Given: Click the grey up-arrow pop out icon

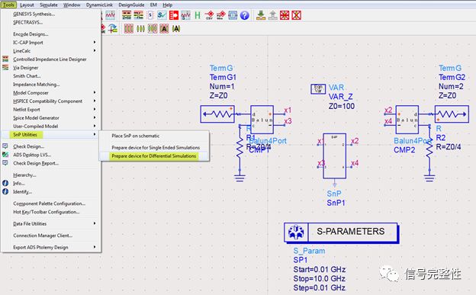Looking at the screenshot, I should pyautogui.click(x=272, y=15).
